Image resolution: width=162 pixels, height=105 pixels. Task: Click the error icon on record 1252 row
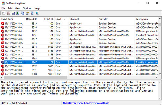click(3, 31)
